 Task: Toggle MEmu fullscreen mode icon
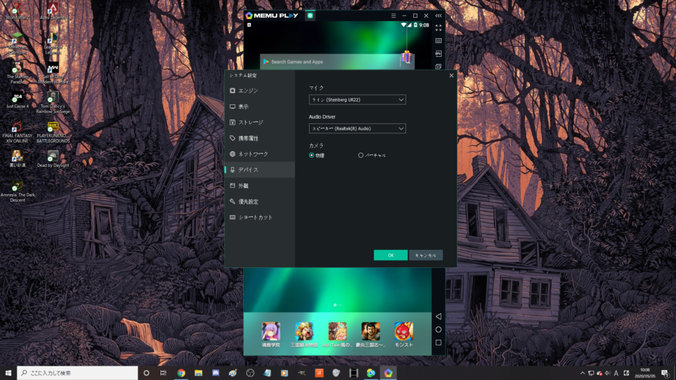coord(438,28)
